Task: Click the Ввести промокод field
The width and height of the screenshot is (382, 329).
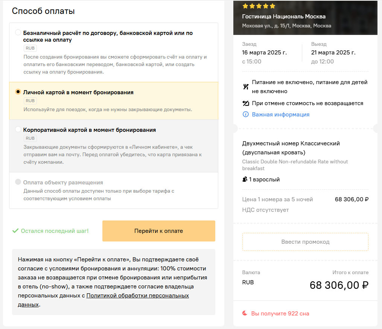Action: tap(305, 242)
